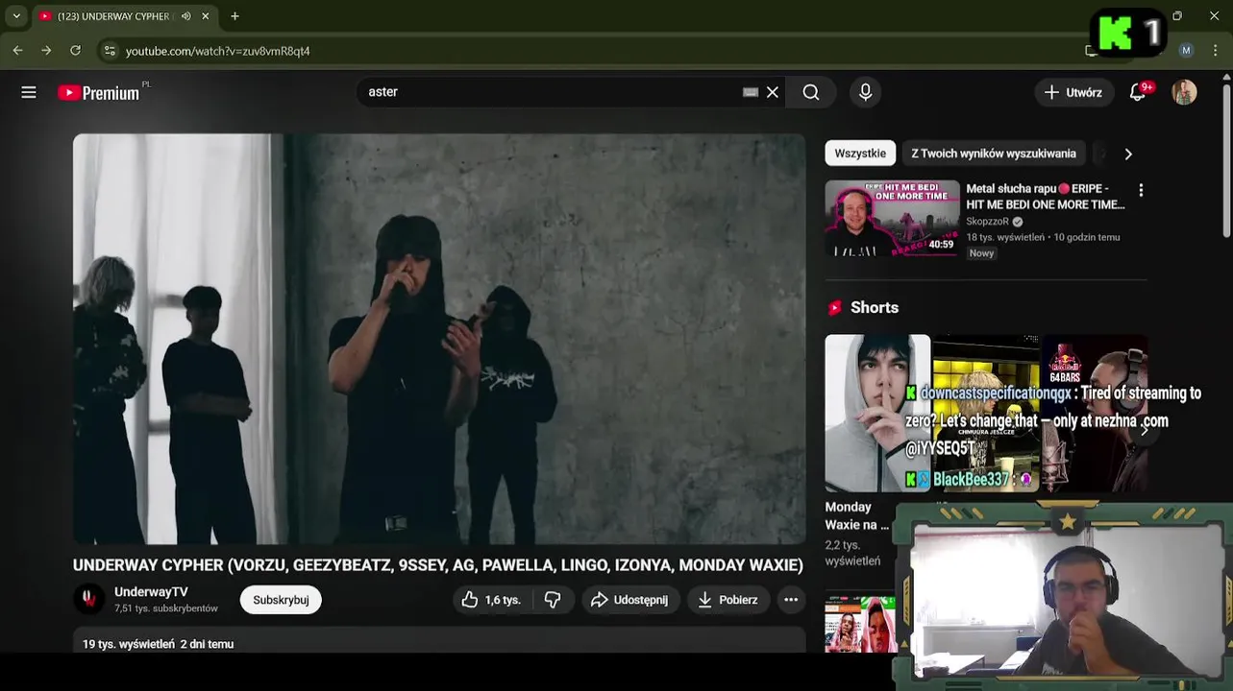
Task: Click the Nowy badge
Action: [981, 253]
